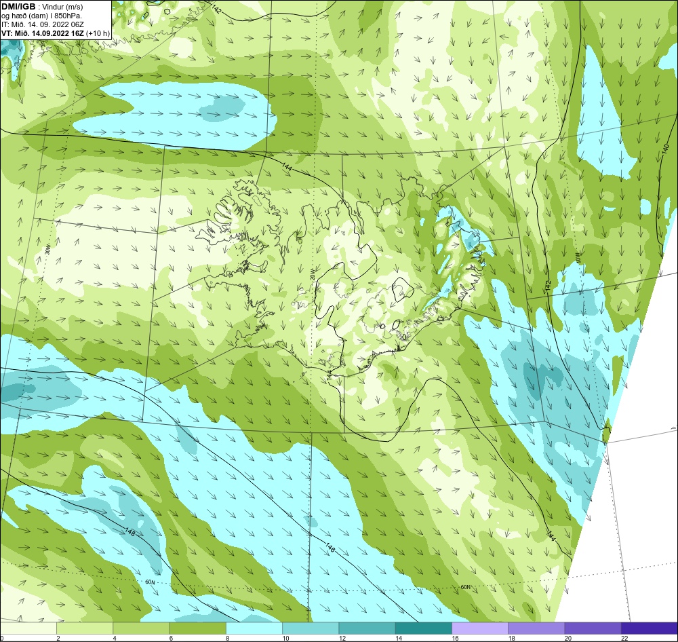Screen dimensions: 678x642
Task: Select the 18–20 m/s purple legend swatch
Action: [x=536, y=628]
